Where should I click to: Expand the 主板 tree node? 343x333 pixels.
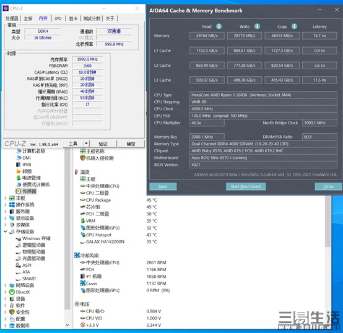5,198
